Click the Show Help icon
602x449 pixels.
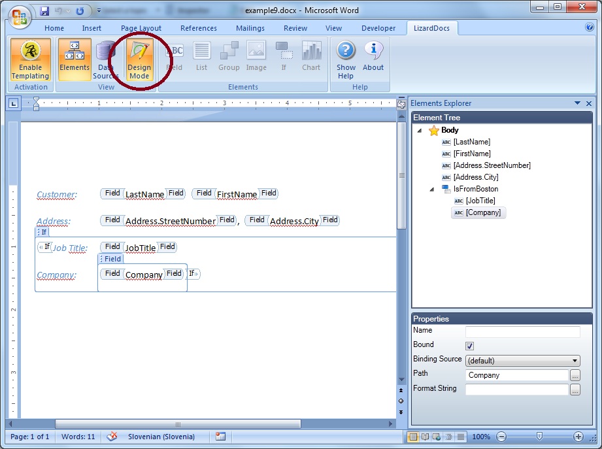pos(346,60)
